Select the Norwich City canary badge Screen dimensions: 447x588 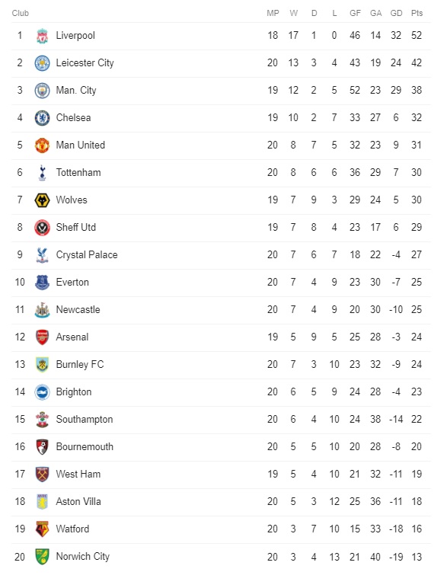[x=42, y=557]
